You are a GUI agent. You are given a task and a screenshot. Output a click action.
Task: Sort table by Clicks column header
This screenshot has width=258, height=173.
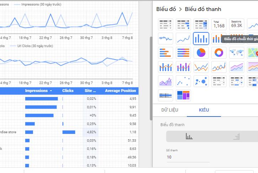pyautogui.click(x=68, y=91)
